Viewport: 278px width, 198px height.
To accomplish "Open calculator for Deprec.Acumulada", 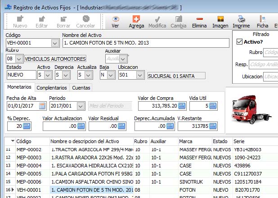I will [x=170, y=126].
